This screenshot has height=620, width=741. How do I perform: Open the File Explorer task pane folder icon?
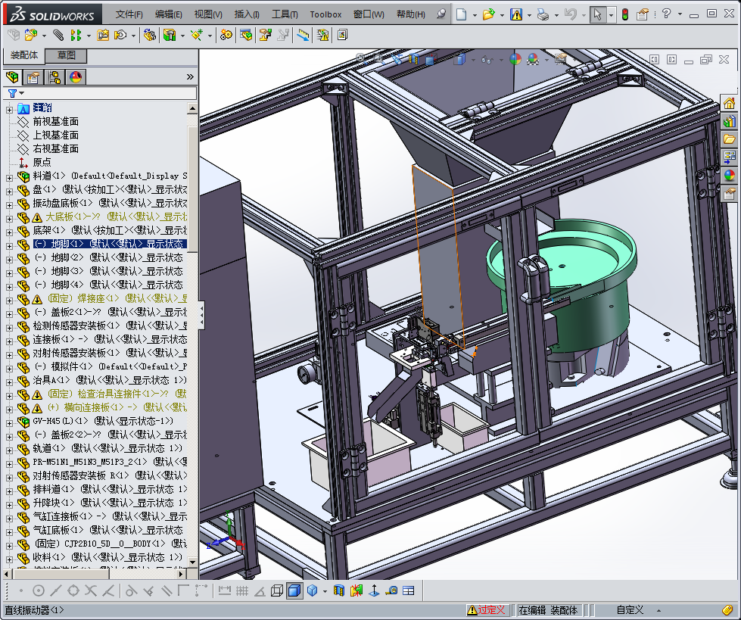(x=730, y=139)
